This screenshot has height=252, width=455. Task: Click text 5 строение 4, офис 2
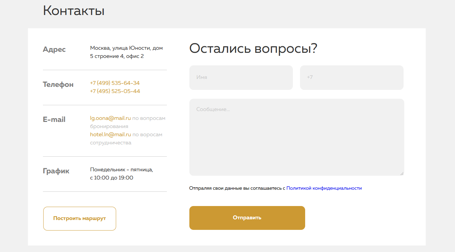117,56
